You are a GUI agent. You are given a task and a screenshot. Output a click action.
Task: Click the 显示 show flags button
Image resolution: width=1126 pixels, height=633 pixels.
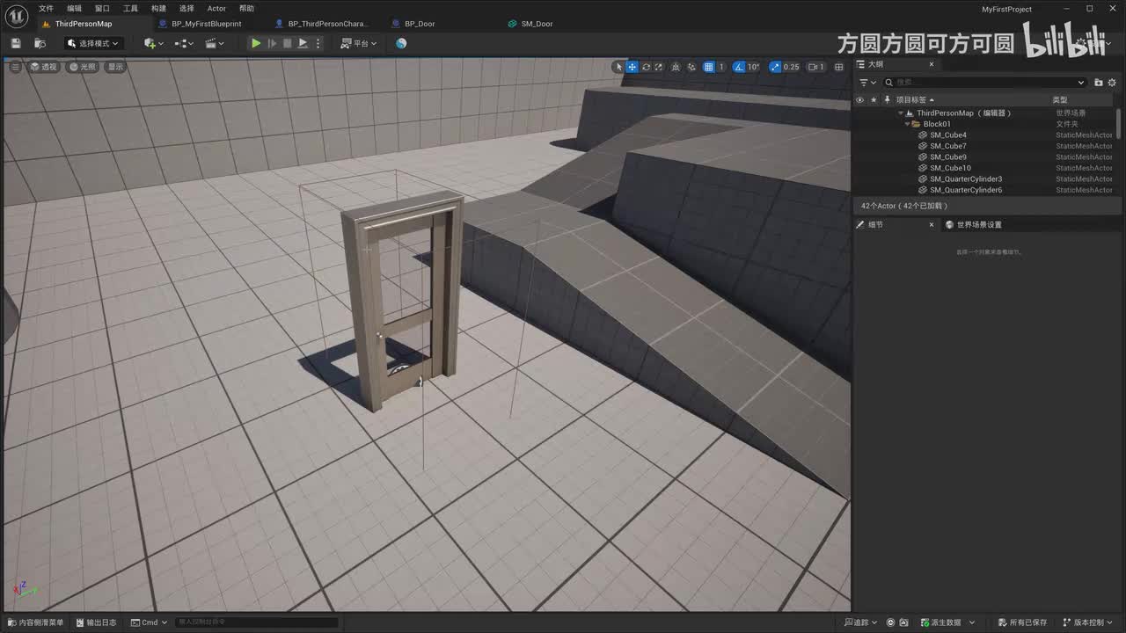coord(116,67)
